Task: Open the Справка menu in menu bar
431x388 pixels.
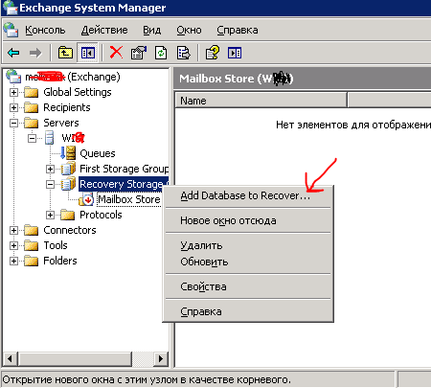Action: tap(238, 30)
